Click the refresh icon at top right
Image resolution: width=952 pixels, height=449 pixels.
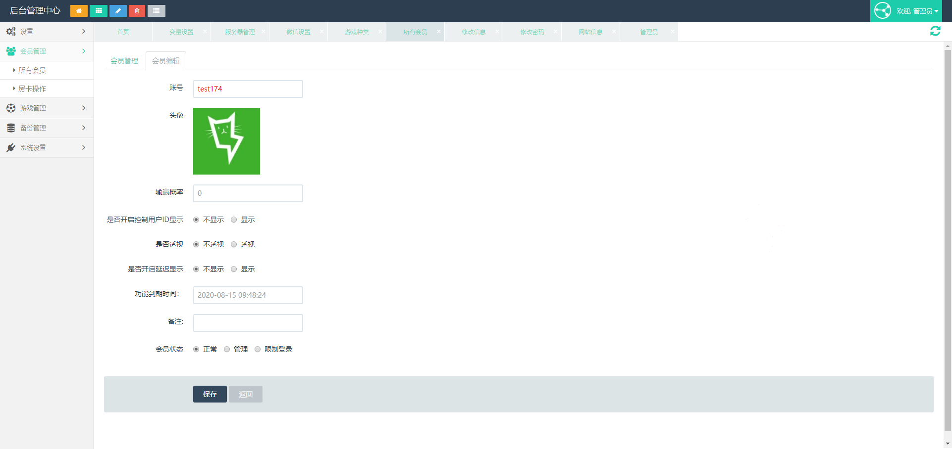point(935,31)
